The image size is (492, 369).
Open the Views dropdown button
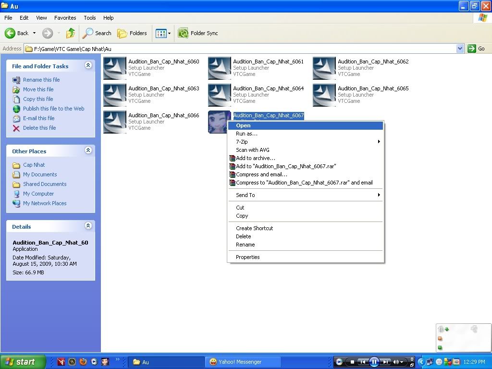[163, 33]
